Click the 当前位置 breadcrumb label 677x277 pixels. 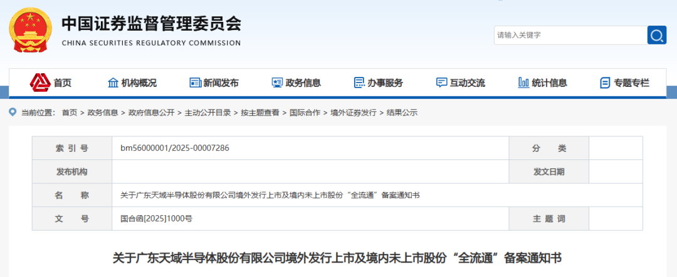[x=38, y=113]
